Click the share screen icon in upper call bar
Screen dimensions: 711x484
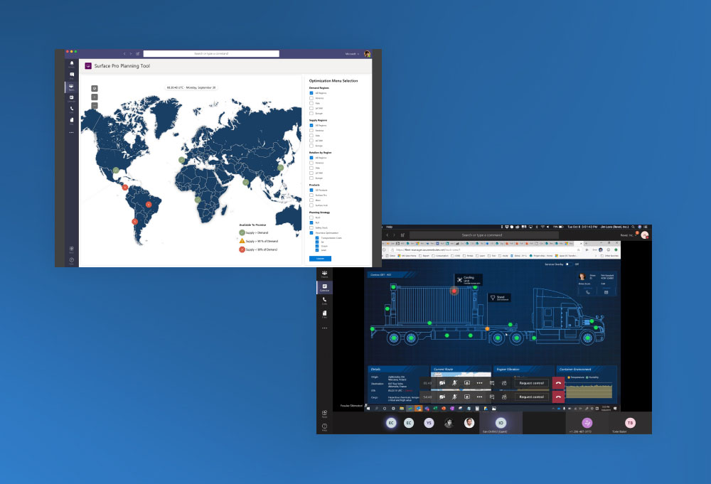pyautogui.click(x=467, y=382)
